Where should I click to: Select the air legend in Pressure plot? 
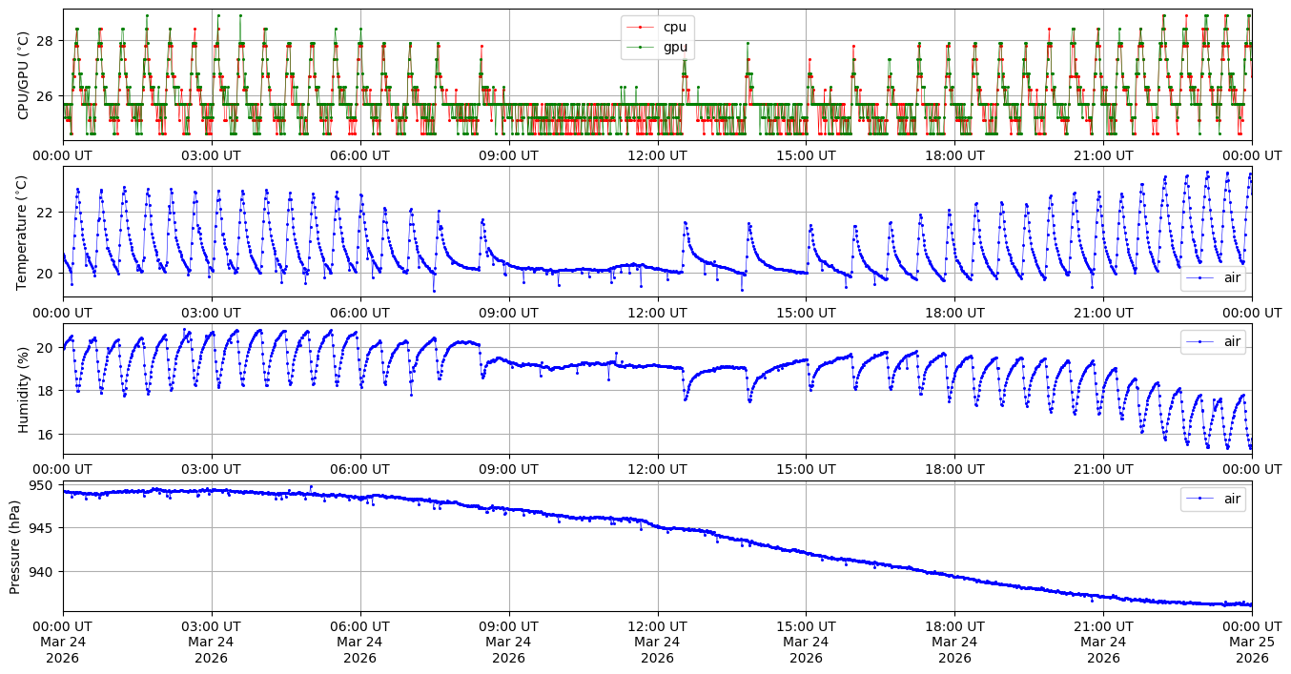pos(1224,499)
